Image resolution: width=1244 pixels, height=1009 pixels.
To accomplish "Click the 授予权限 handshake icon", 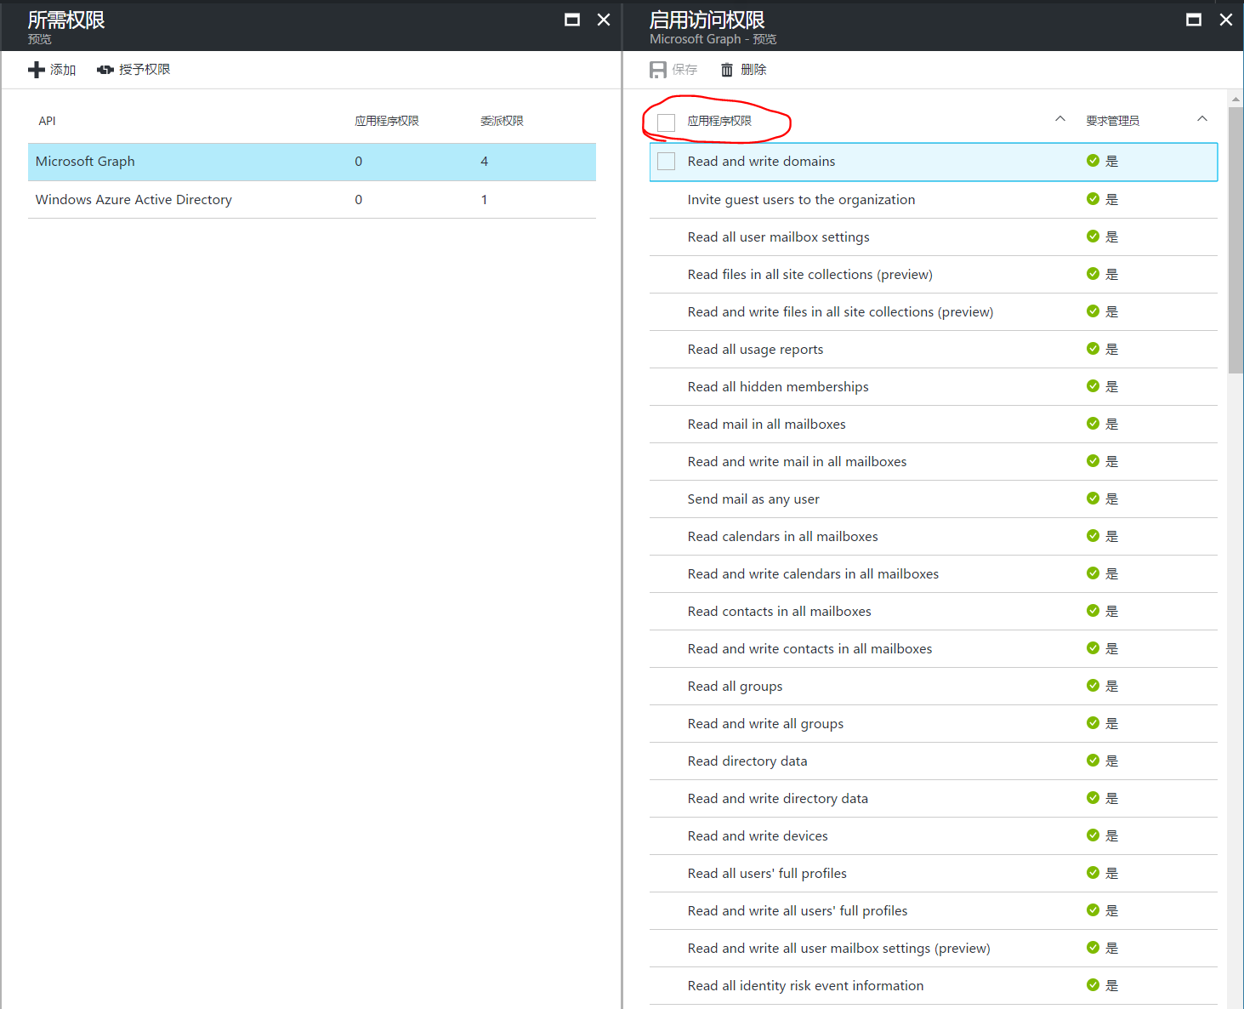I will click(105, 70).
